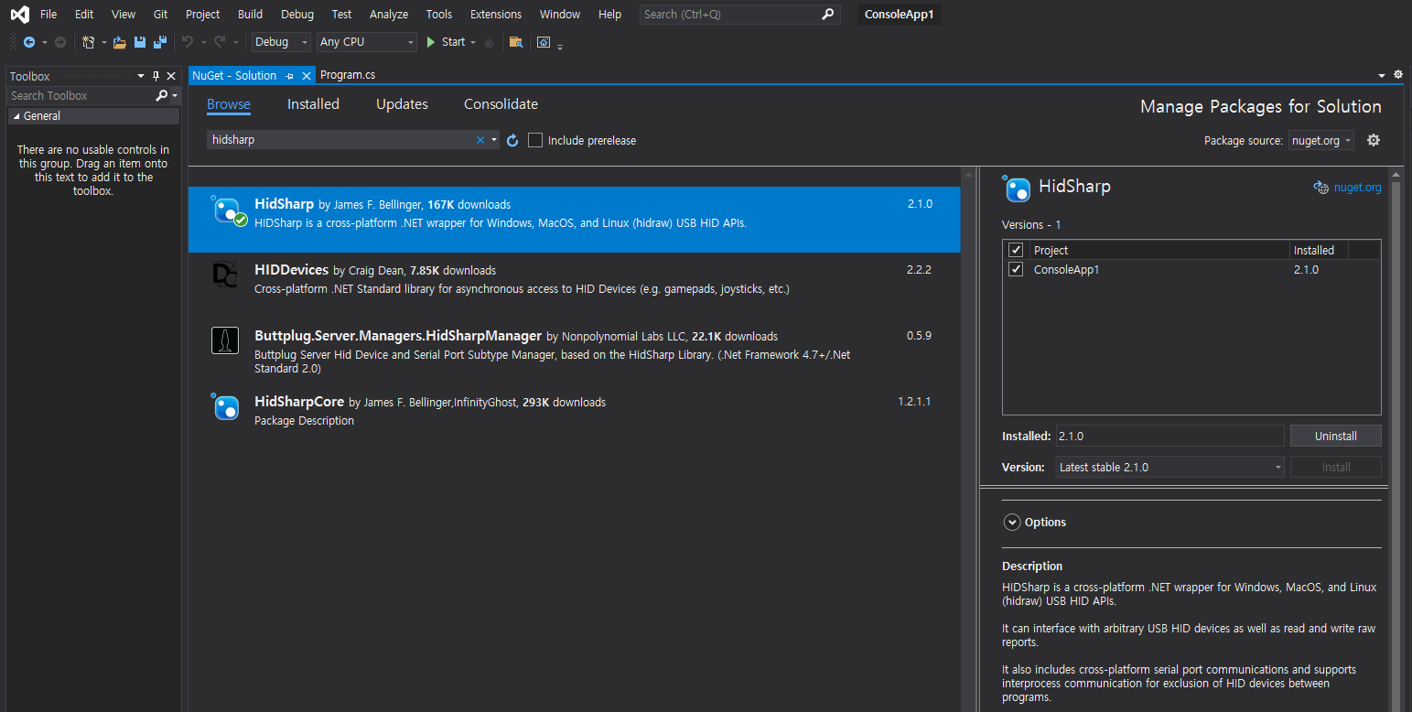Click the Buttplug HidSharpManager package icon

pos(225,340)
